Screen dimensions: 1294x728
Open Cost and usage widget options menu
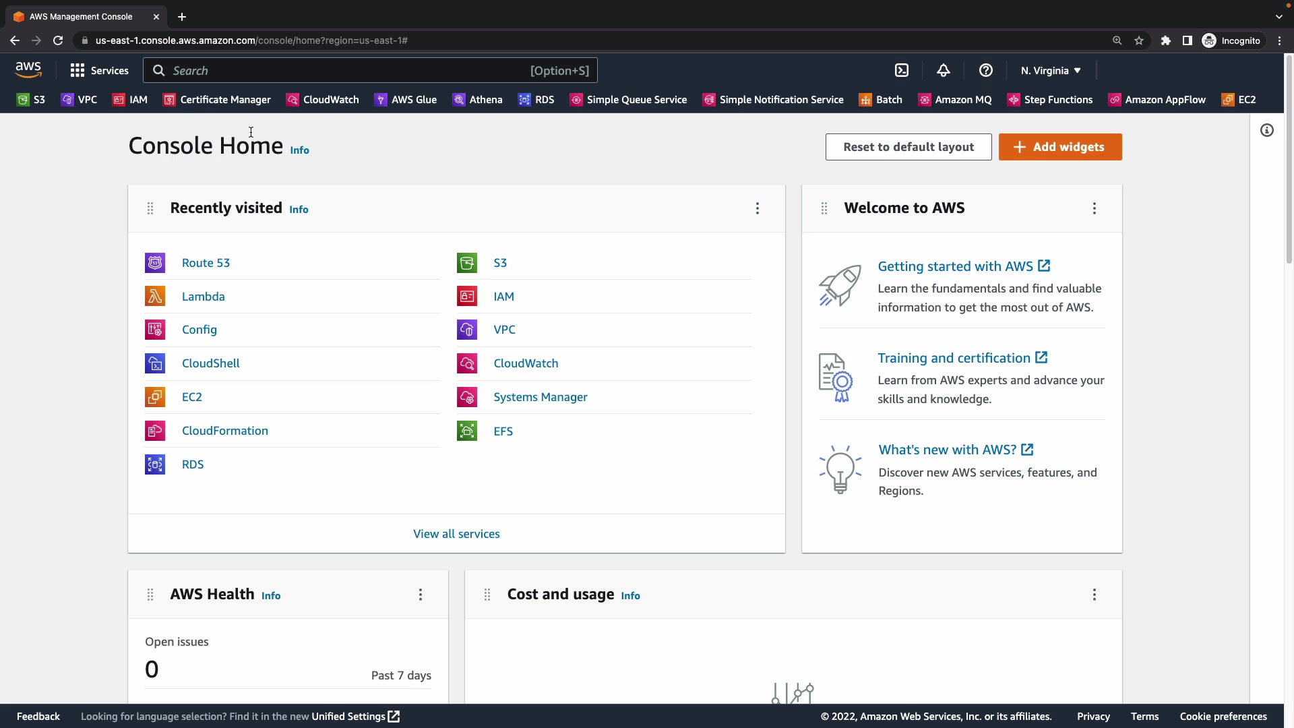pyautogui.click(x=1095, y=595)
